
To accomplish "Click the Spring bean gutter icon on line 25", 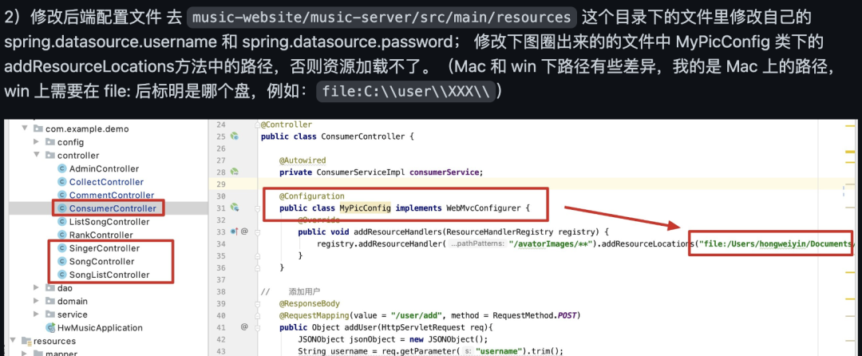I will [235, 136].
